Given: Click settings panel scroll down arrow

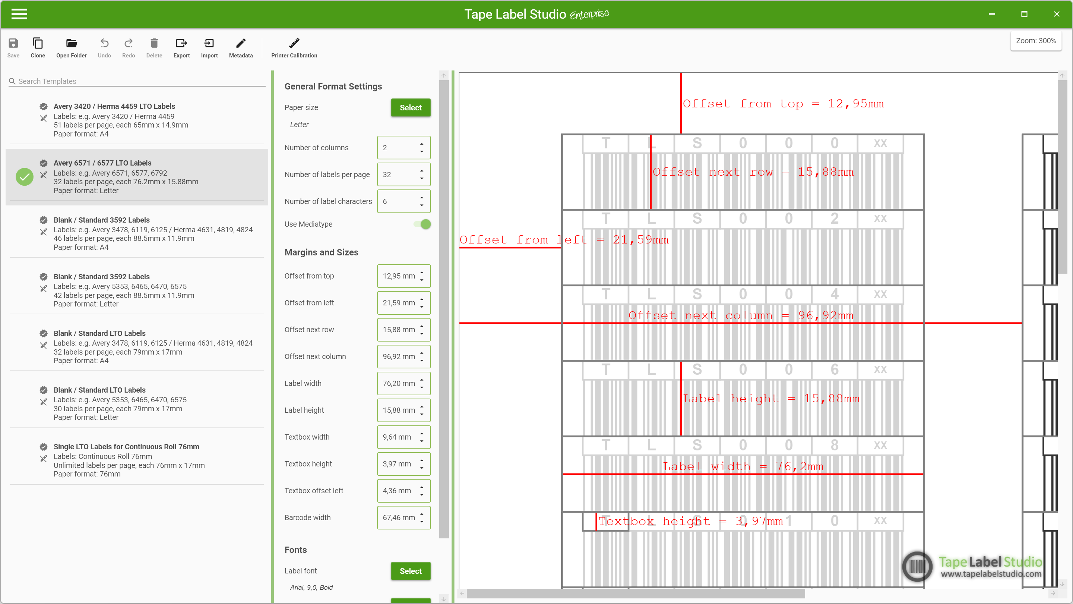Looking at the screenshot, I should pos(444,599).
